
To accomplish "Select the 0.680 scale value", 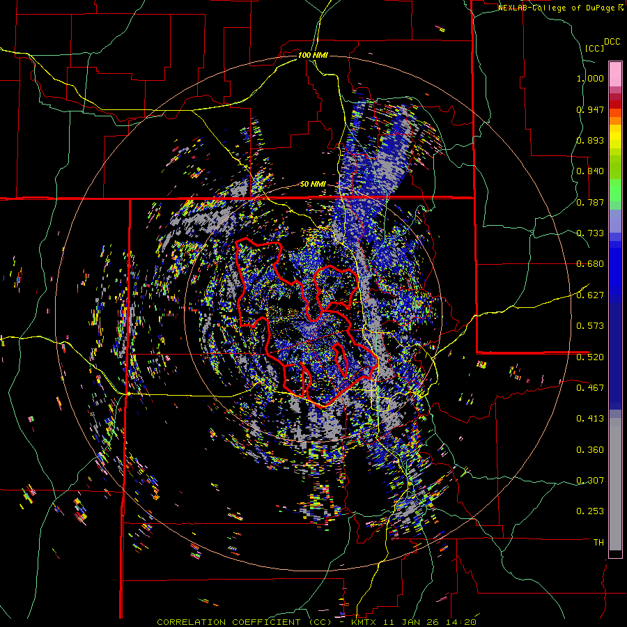I will coord(590,264).
